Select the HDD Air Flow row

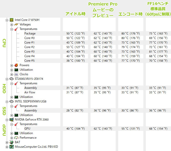30,92
